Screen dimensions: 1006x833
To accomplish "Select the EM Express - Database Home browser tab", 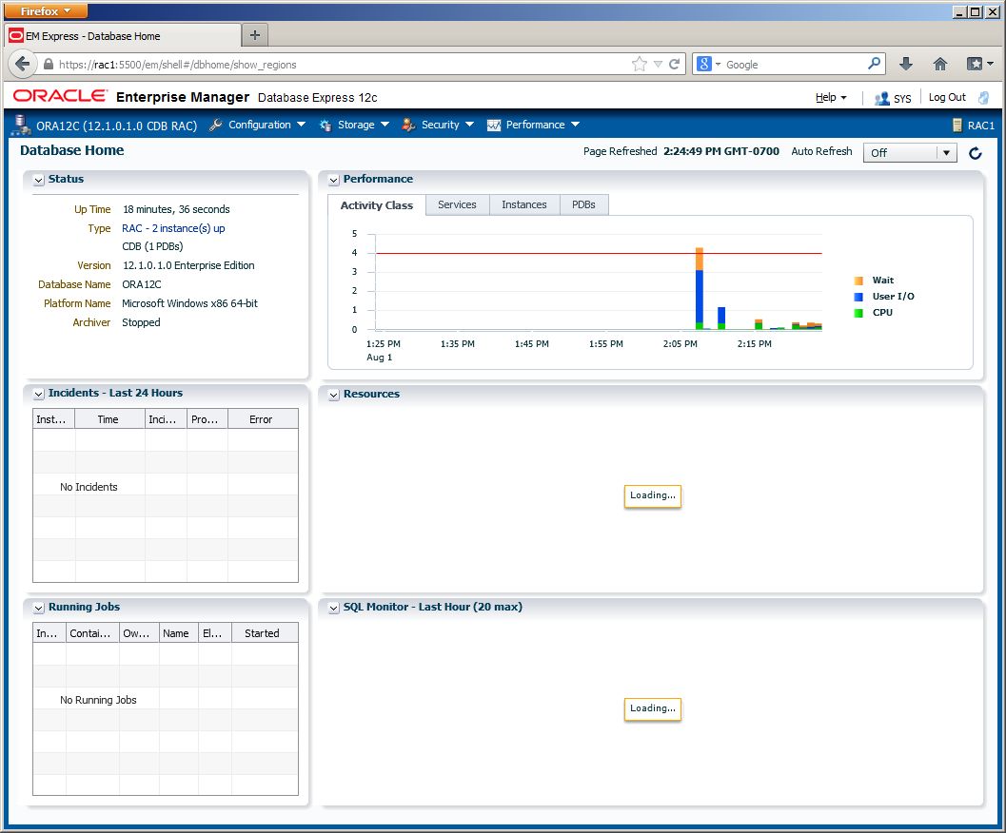I will [123, 36].
